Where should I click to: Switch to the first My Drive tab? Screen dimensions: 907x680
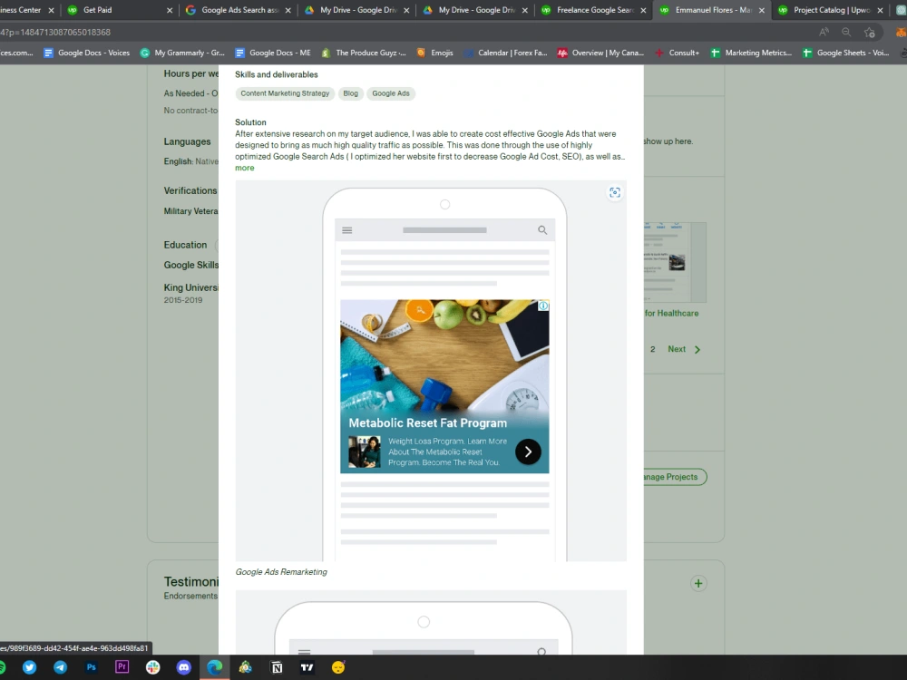pos(356,10)
